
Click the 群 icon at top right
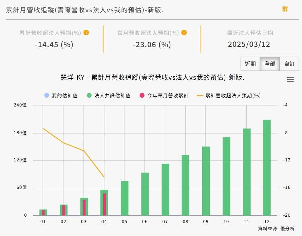pyautogui.click(x=285, y=9)
